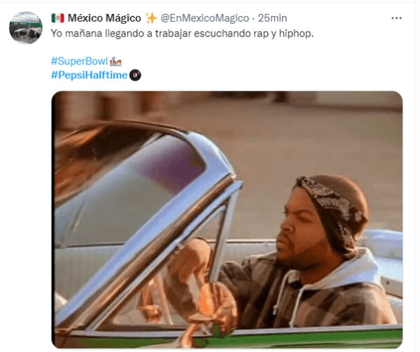Click the sparkles emoji after México Mágico
420x352 pixels.
click(x=150, y=18)
